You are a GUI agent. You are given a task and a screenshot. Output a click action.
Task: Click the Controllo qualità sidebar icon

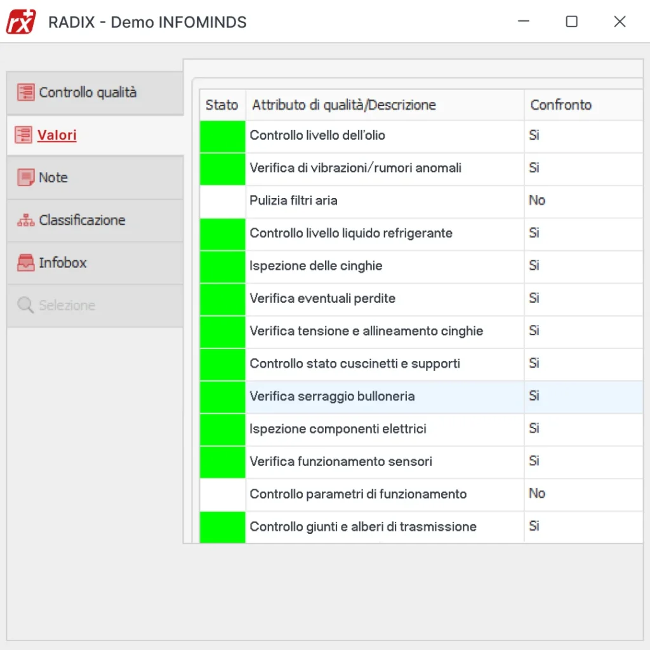click(x=25, y=92)
